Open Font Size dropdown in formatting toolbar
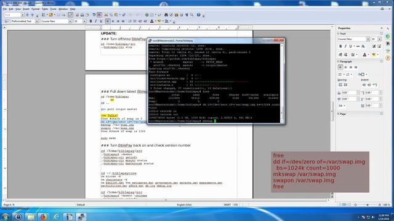This screenshot has width=394, height=221. (84, 21)
